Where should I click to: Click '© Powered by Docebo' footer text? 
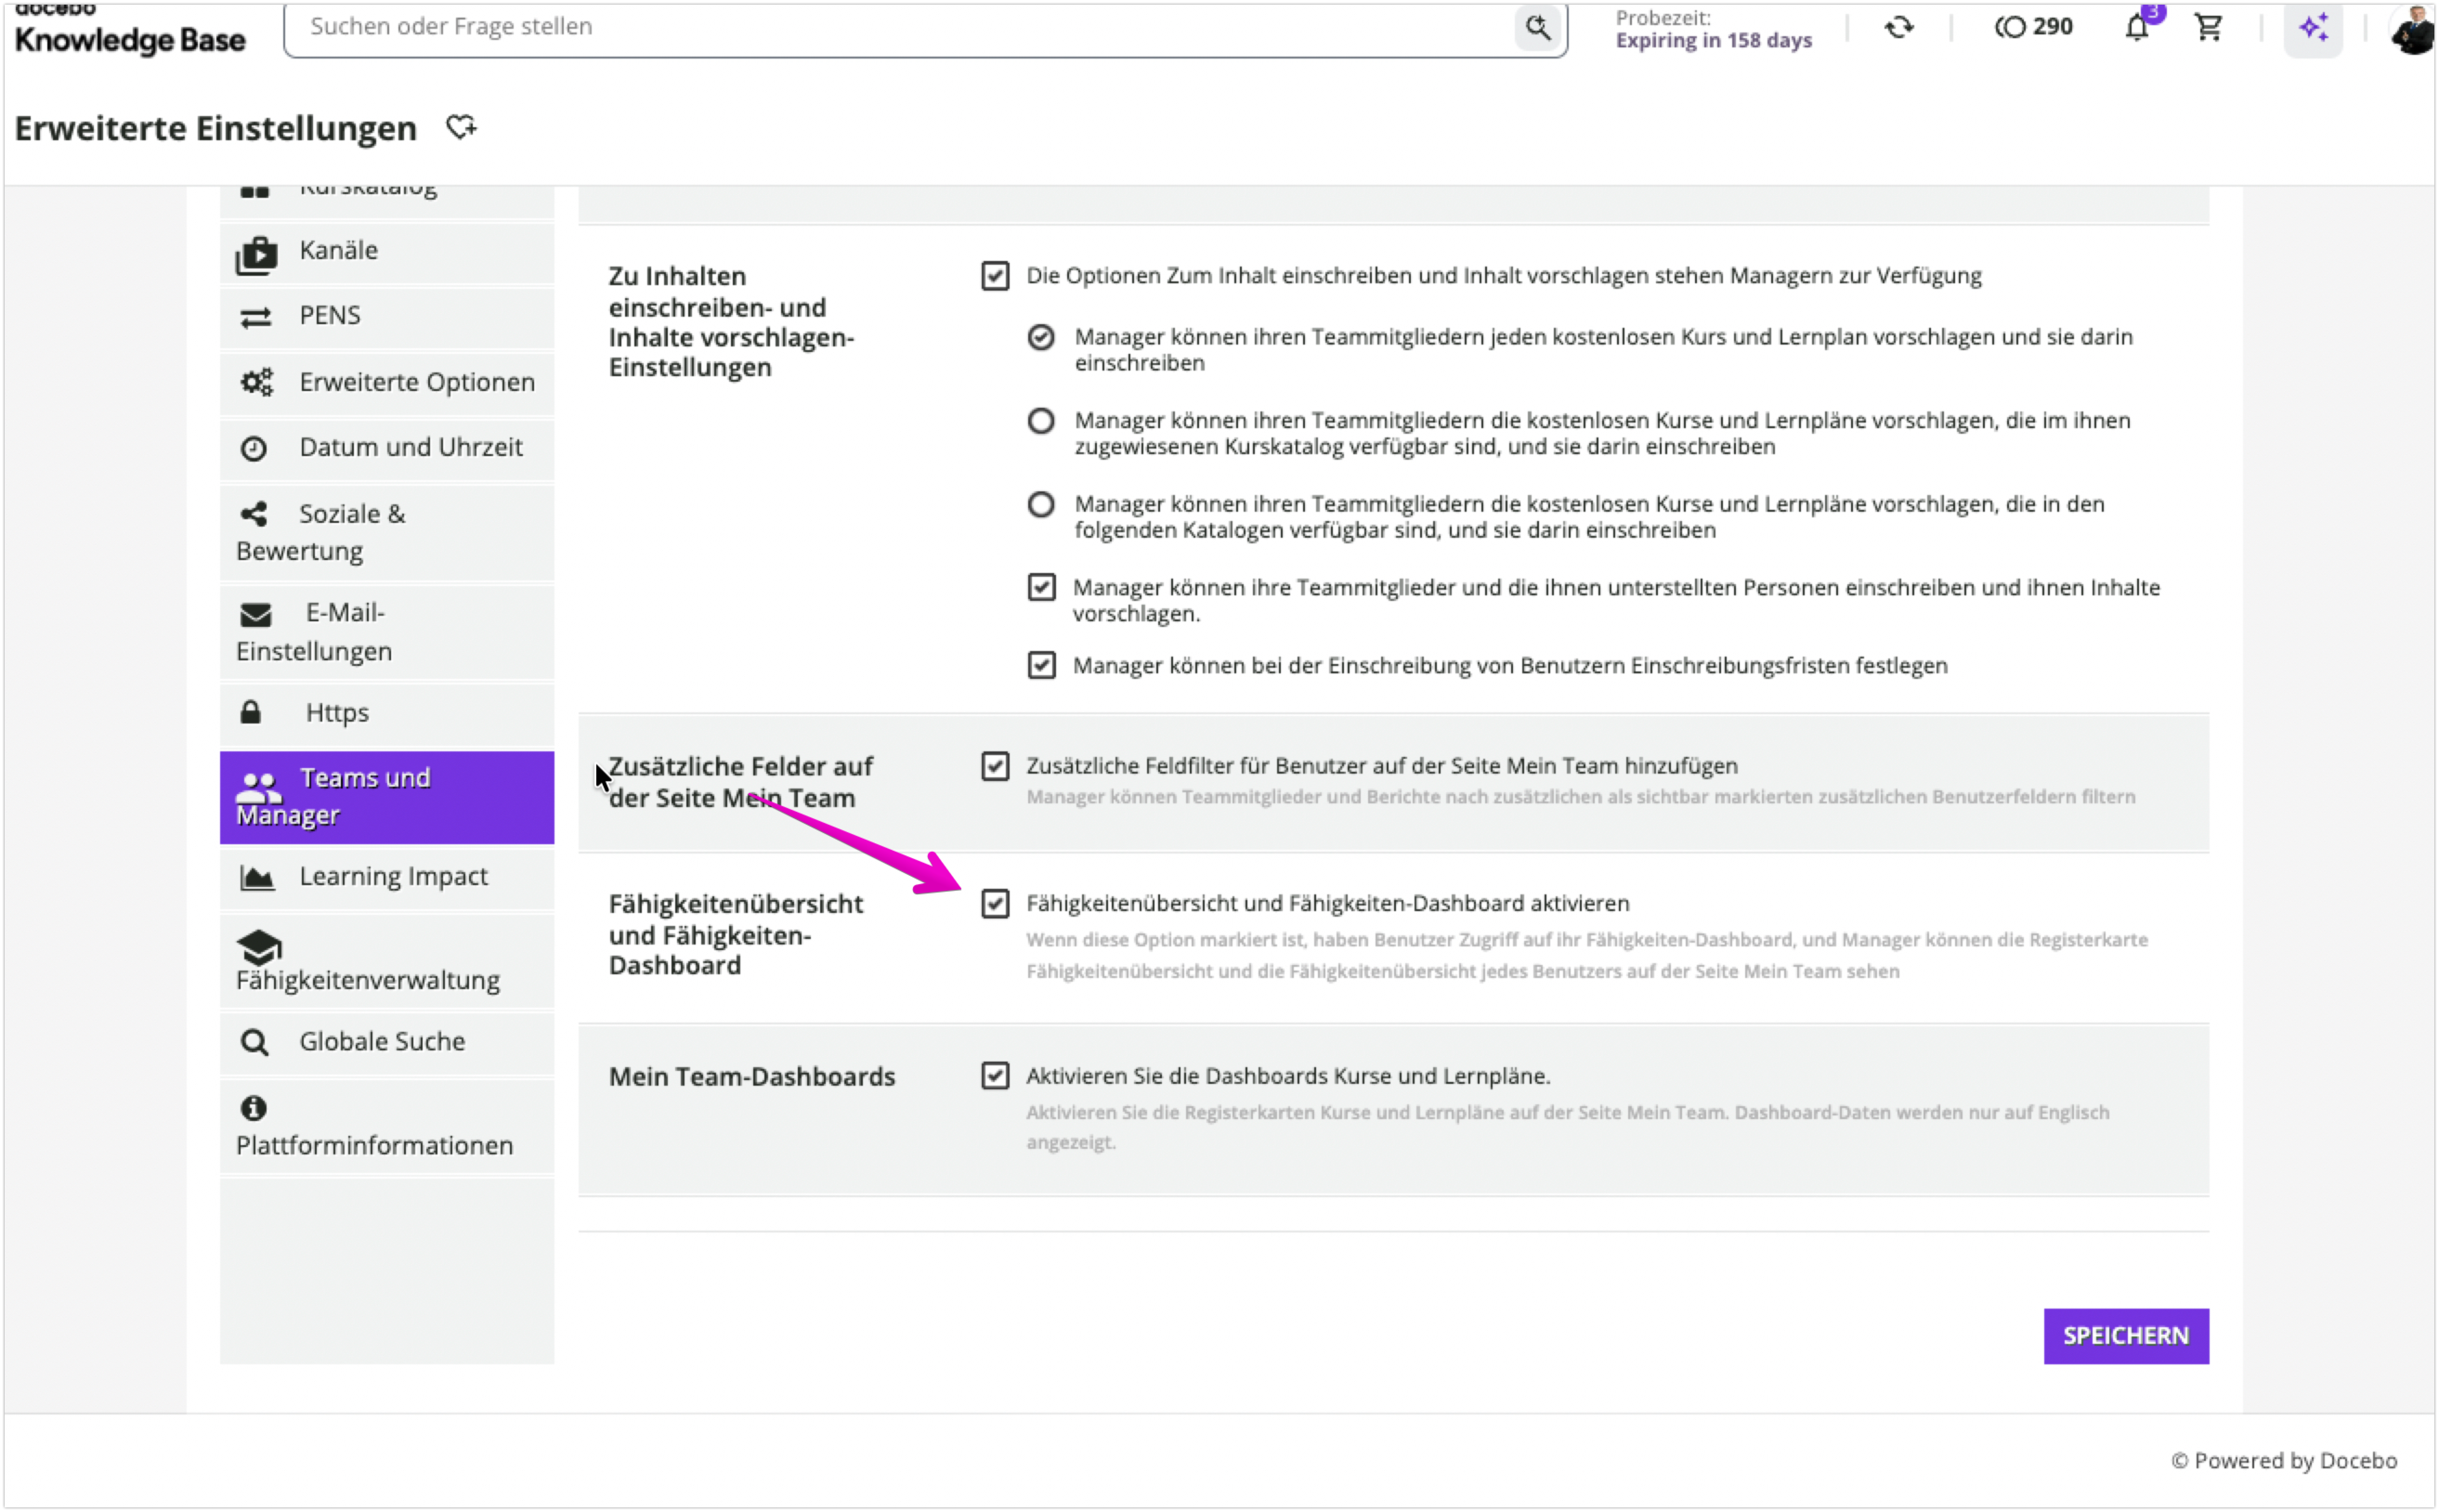[2283, 1461]
